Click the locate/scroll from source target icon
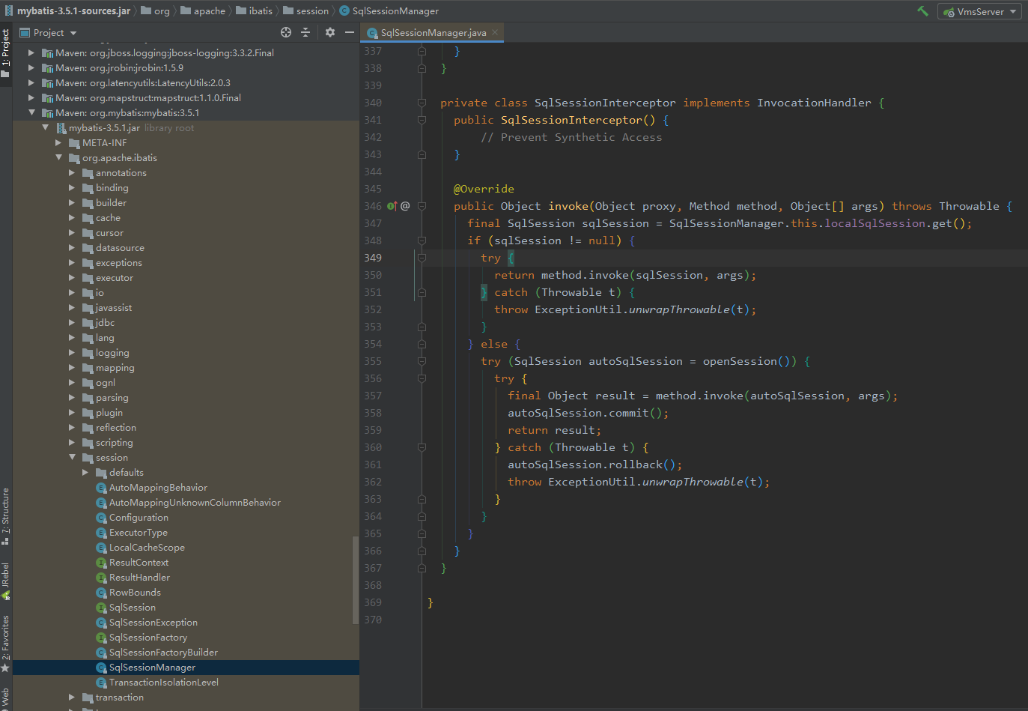The image size is (1028, 711). (286, 32)
